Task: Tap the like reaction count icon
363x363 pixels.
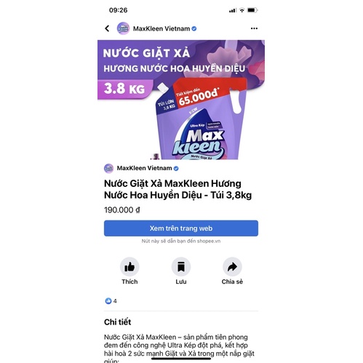Action: coord(108,301)
